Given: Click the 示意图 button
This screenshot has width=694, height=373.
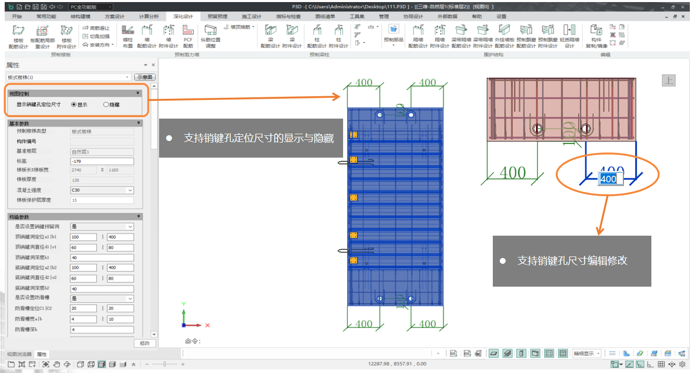Looking at the screenshot, I should (145, 77).
